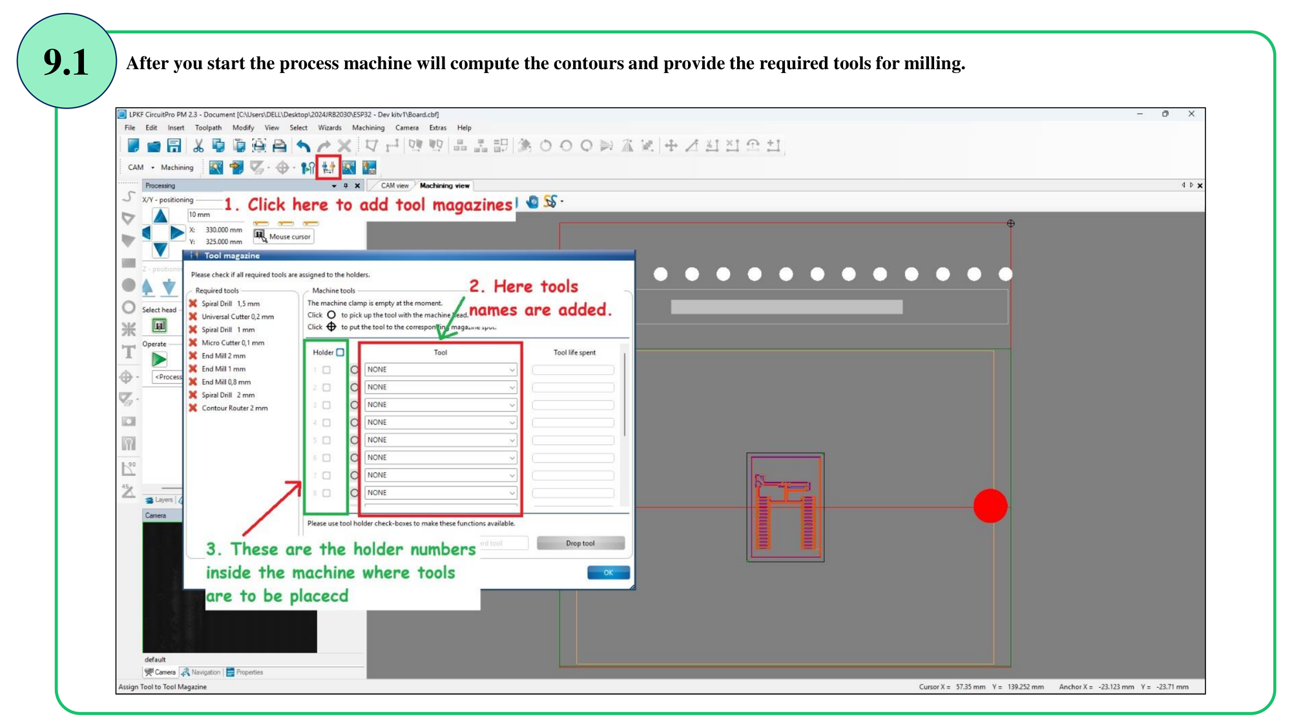Image resolution: width=1292 pixels, height=727 pixels.
Task: Pin the Processing panel
Action: pos(346,185)
